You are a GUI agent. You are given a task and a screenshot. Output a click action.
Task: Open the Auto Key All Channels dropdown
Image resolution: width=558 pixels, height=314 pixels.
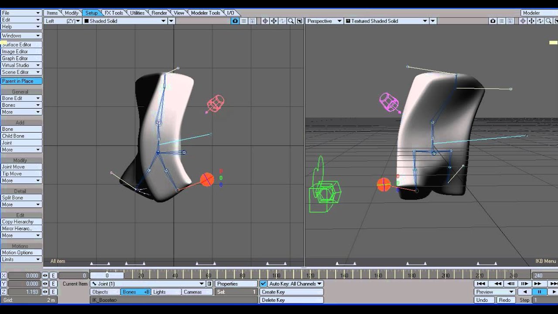(x=295, y=283)
